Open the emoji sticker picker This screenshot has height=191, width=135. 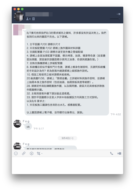pyautogui.click(x=16, y=153)
